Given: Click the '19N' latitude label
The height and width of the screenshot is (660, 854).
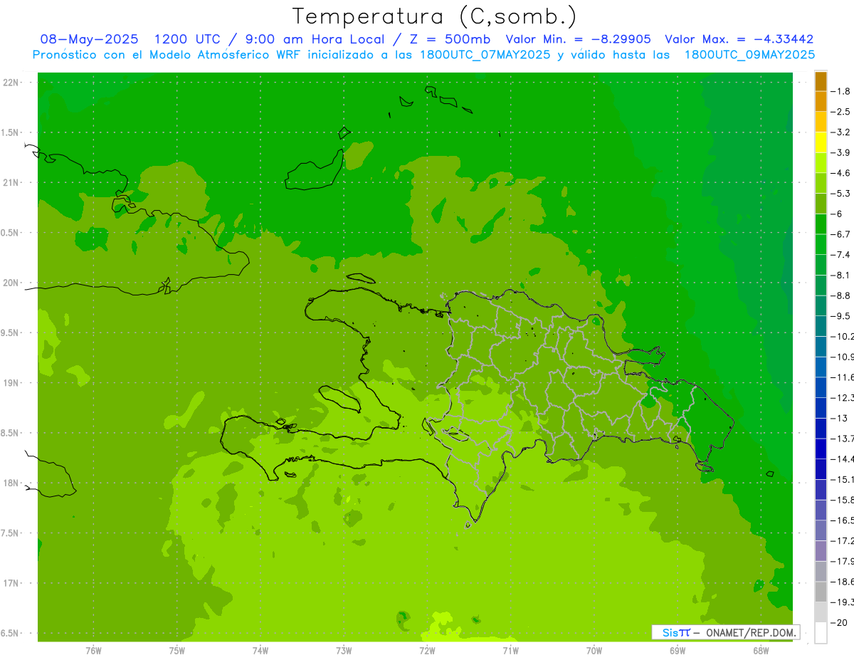Looking at the screenshot, I should 11,383.
